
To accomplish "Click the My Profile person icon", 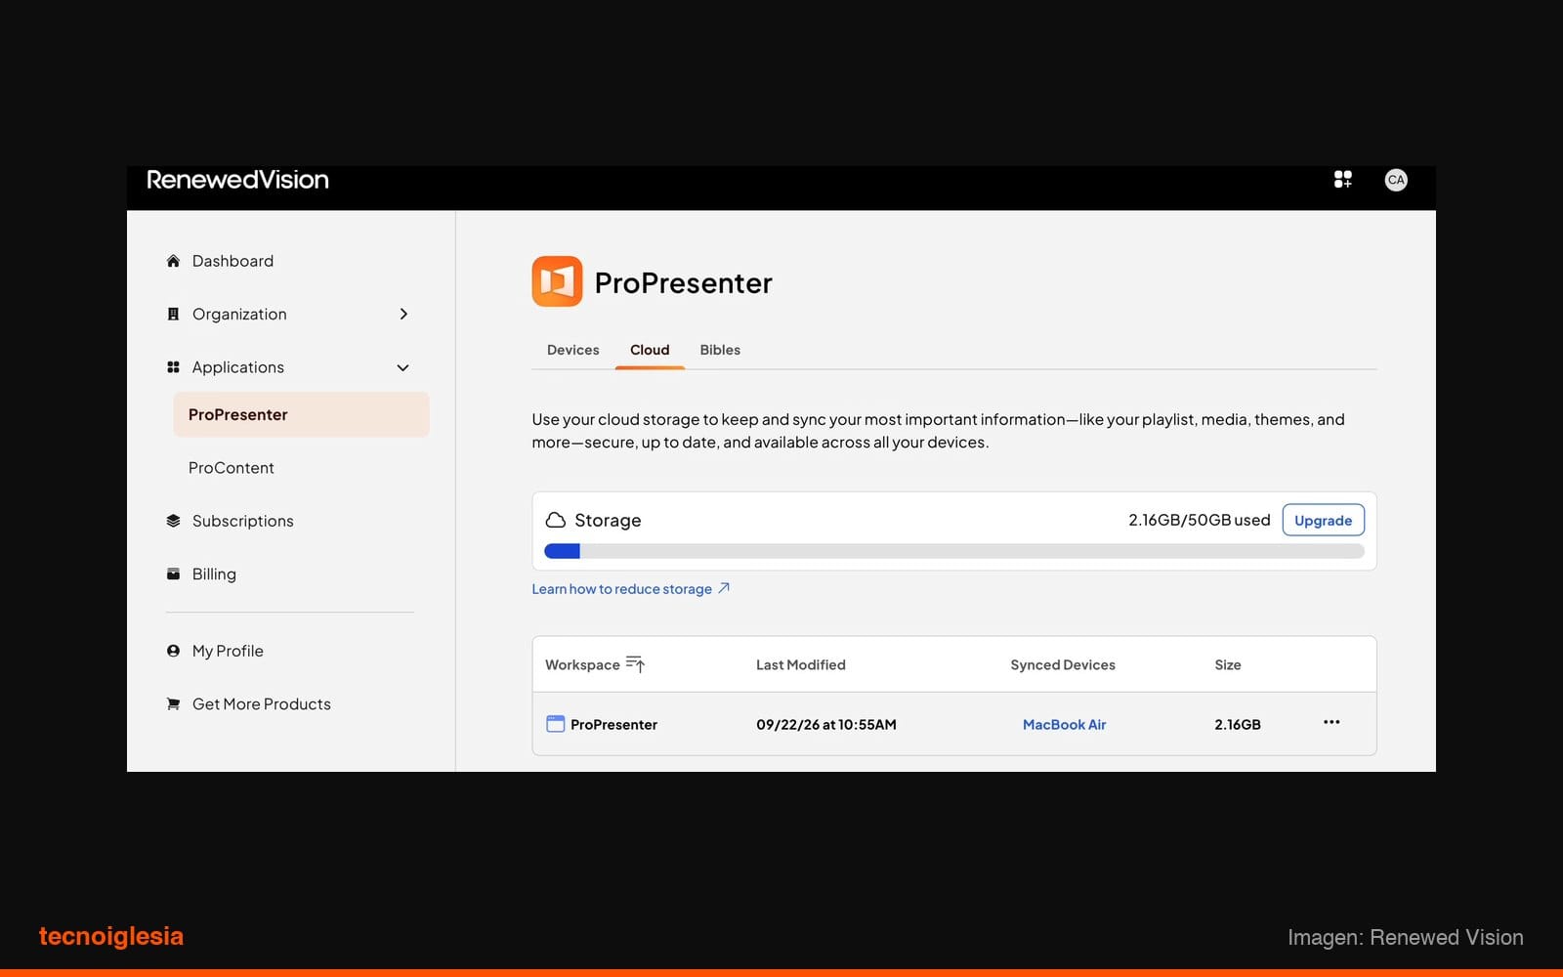I will tap(173, 651).
